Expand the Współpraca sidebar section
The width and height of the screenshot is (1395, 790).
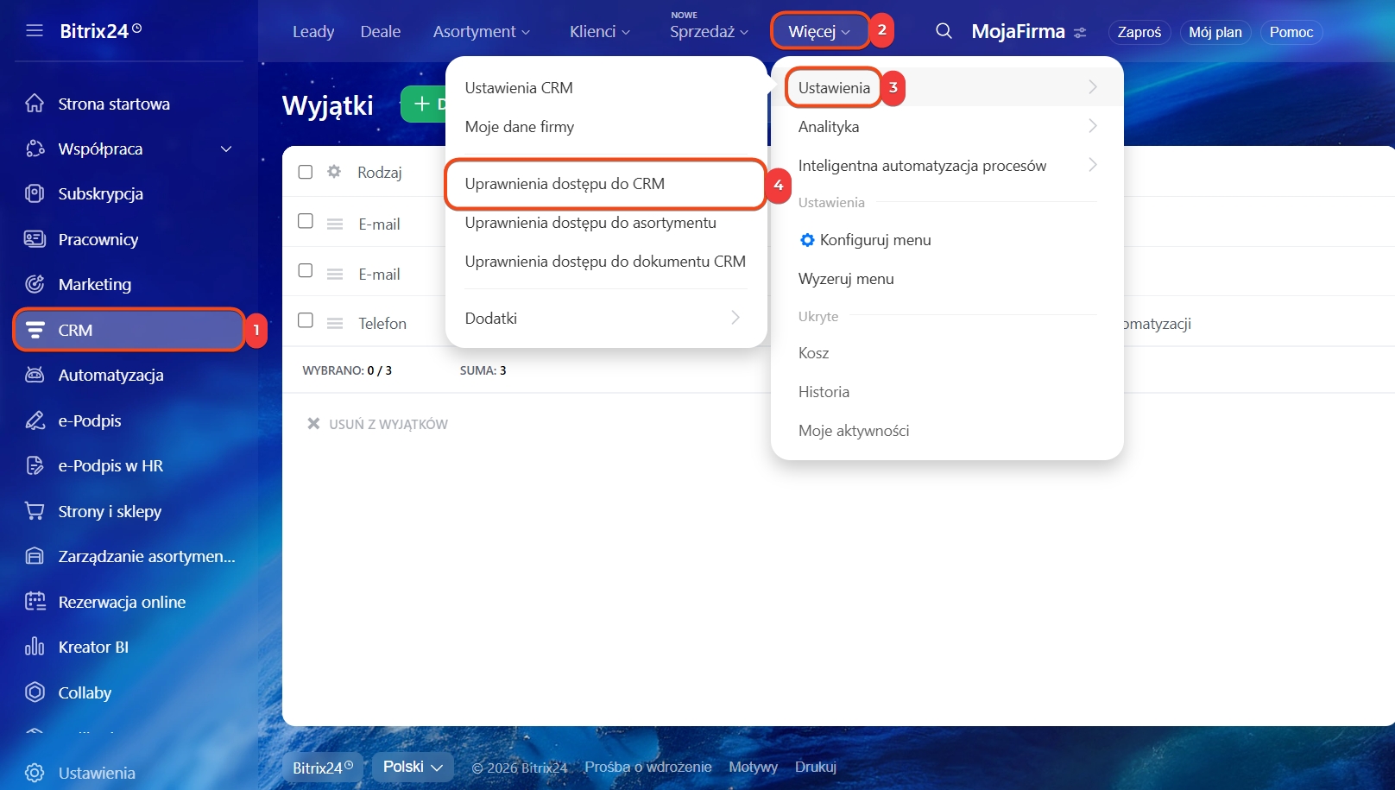226,149
